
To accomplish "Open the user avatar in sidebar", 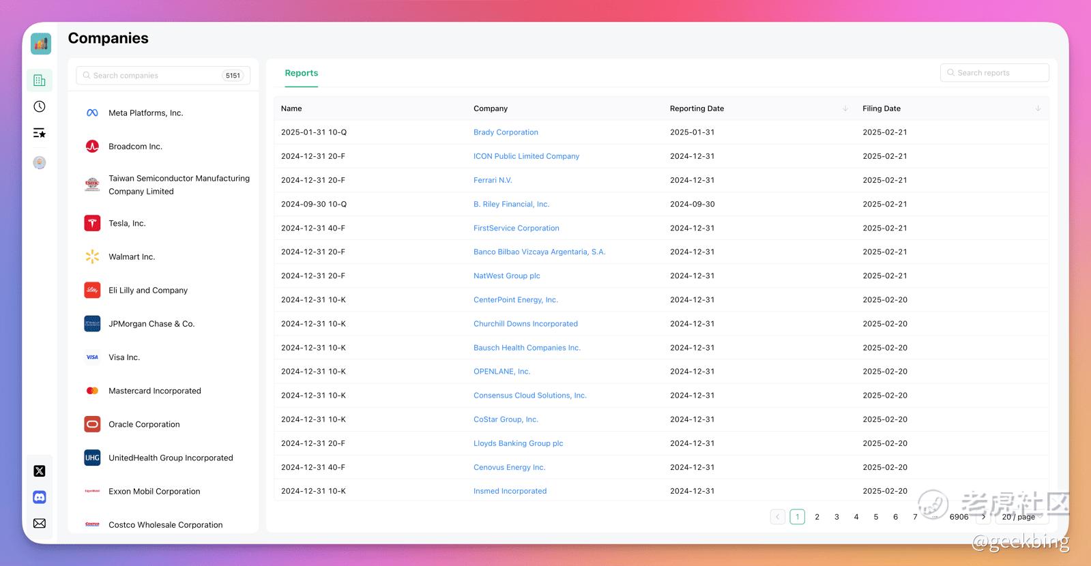I will tap(40, 162).
